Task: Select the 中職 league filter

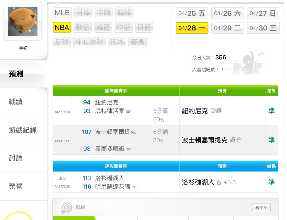Action: [104, 13]
